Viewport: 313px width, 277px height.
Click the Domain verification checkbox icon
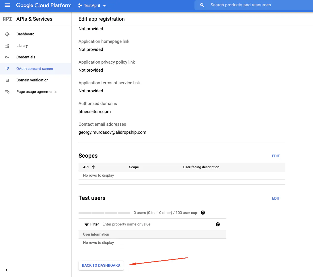7,80
